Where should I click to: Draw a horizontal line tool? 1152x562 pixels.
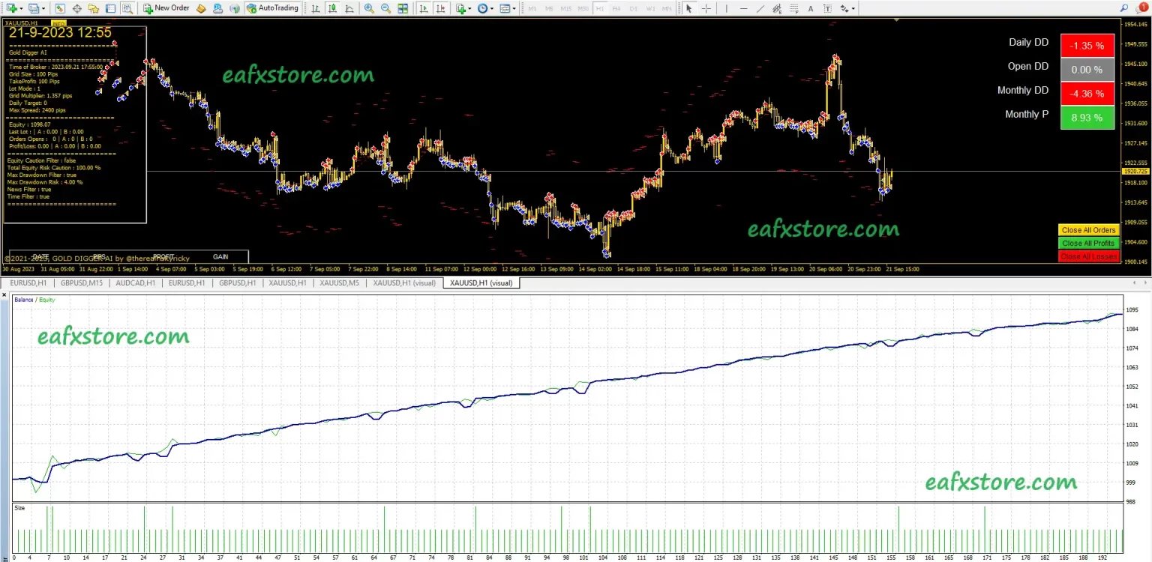coord(744,8)
